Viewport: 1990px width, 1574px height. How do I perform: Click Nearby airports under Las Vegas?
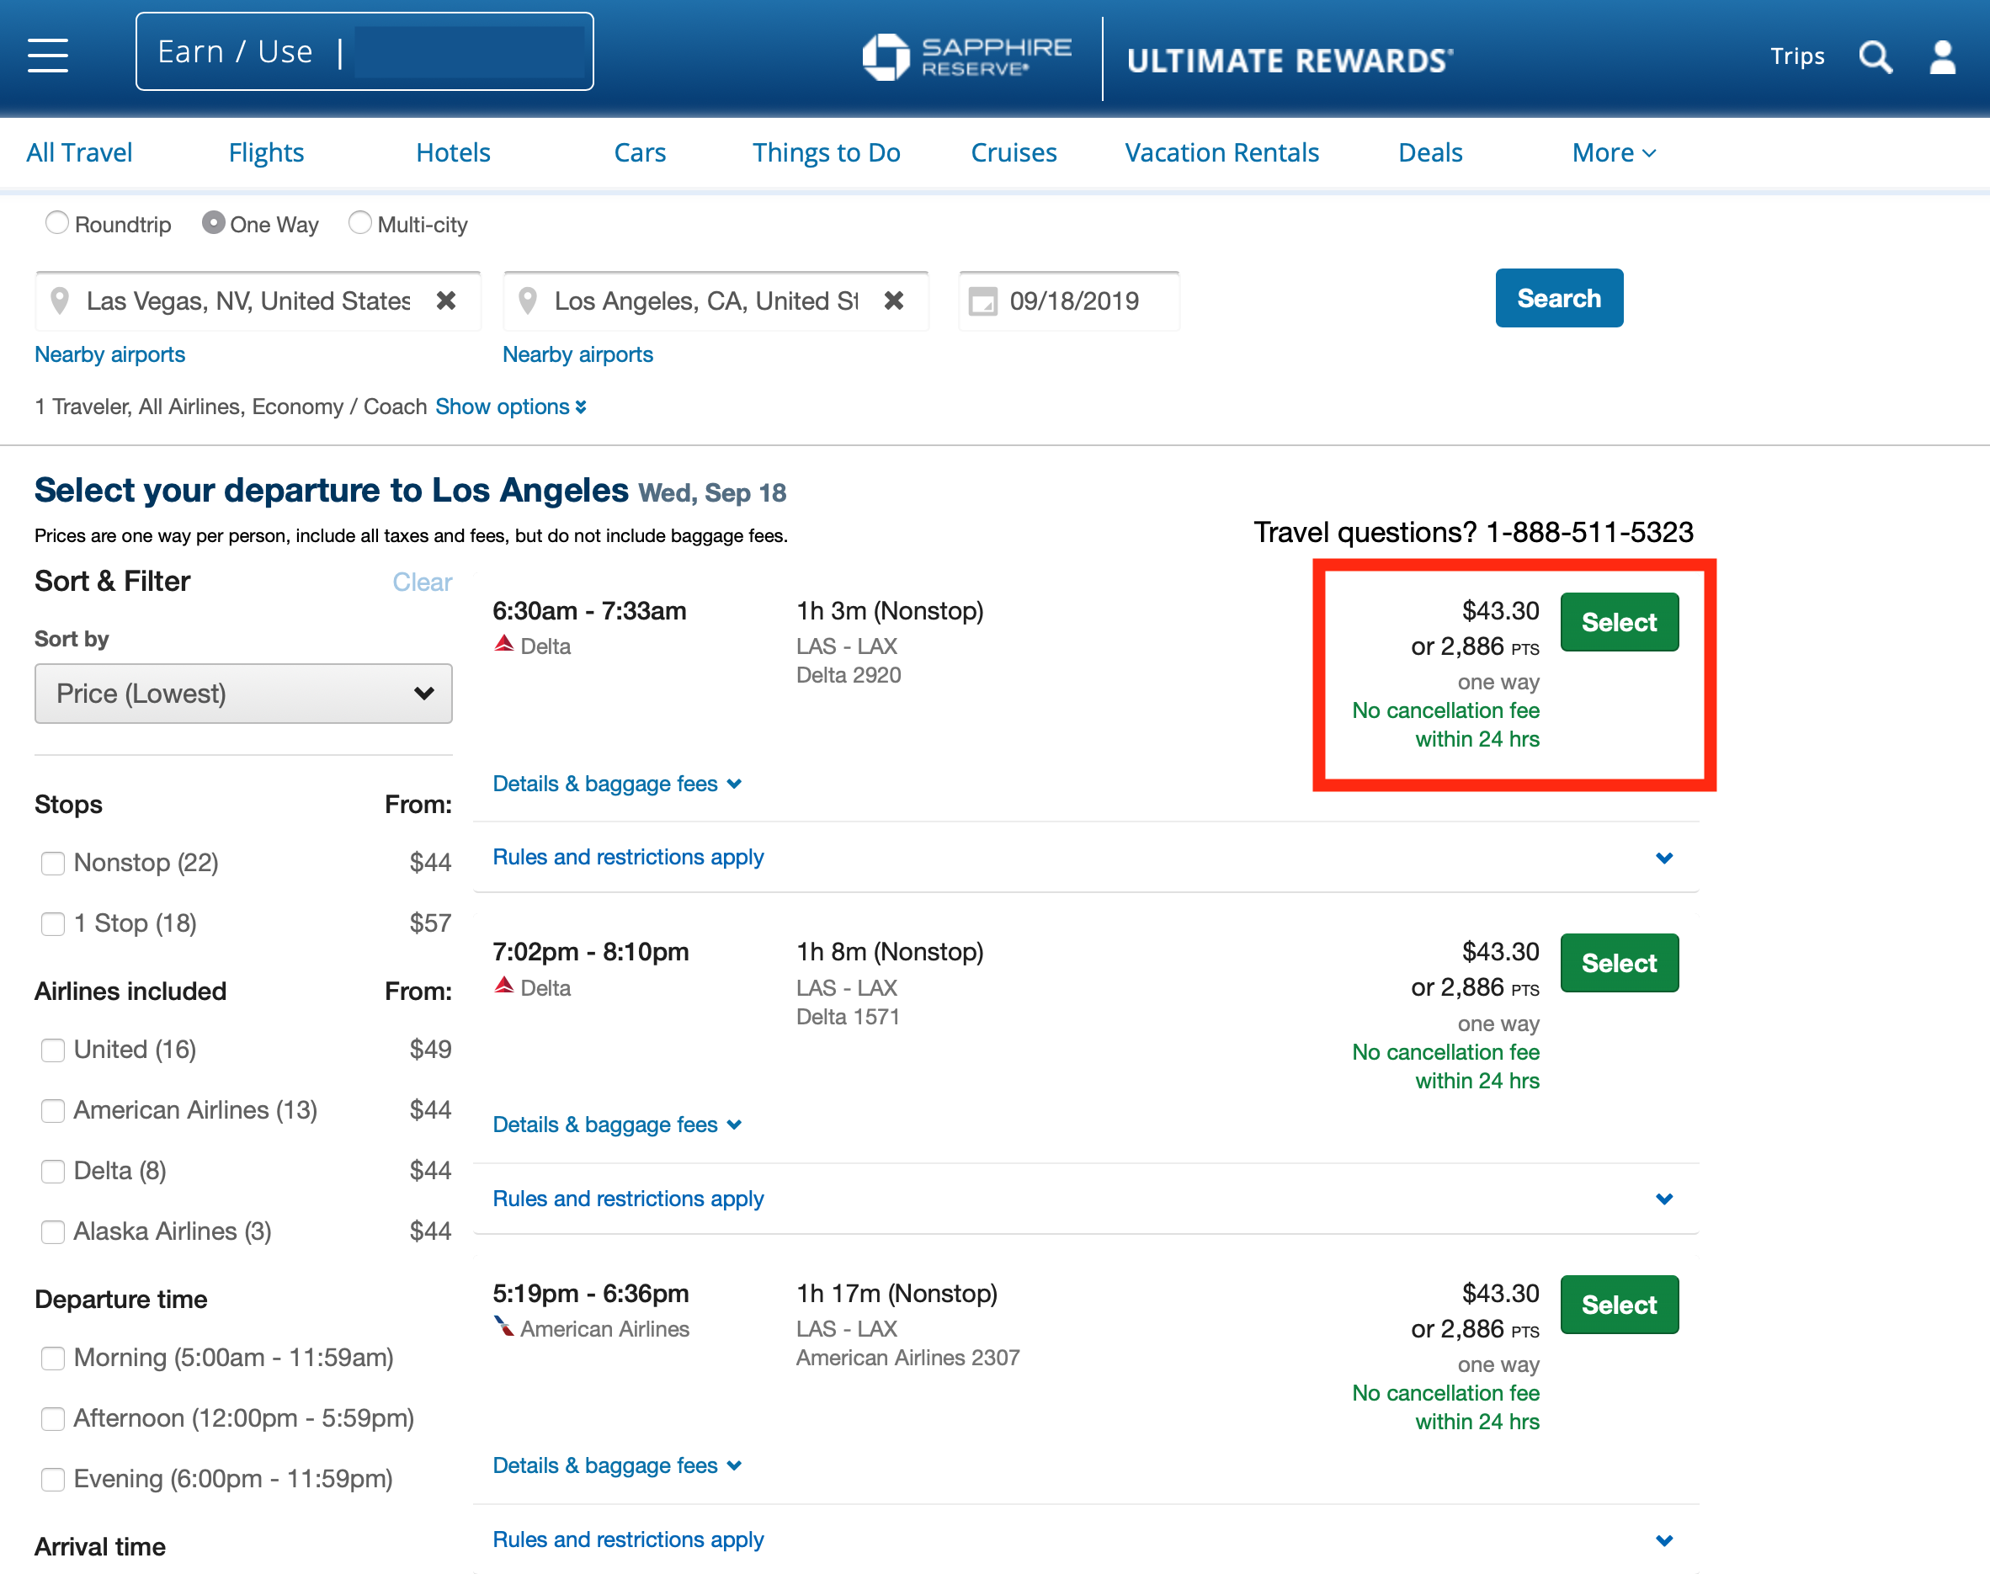tap(109, 355)
